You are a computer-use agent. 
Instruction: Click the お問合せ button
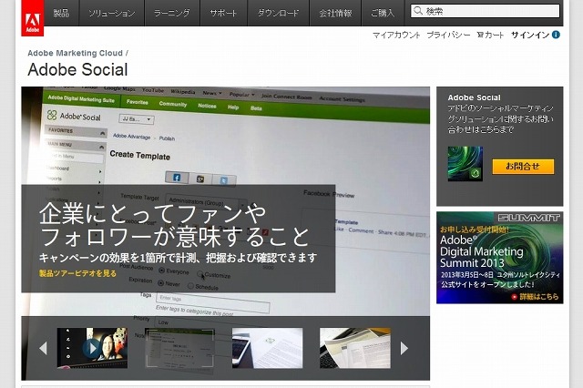pos(523,167)
